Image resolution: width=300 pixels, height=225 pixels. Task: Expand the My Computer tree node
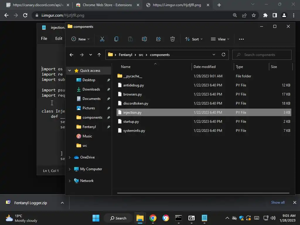(x=70, y=169)
